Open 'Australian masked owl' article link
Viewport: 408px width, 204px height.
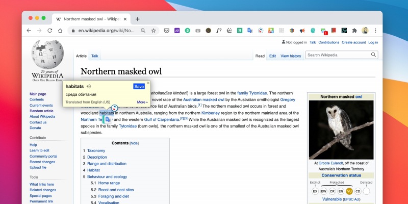pos(203,99)
